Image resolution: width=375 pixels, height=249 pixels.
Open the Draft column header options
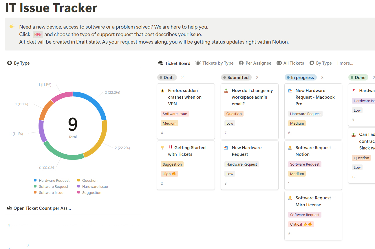(167, 77)
